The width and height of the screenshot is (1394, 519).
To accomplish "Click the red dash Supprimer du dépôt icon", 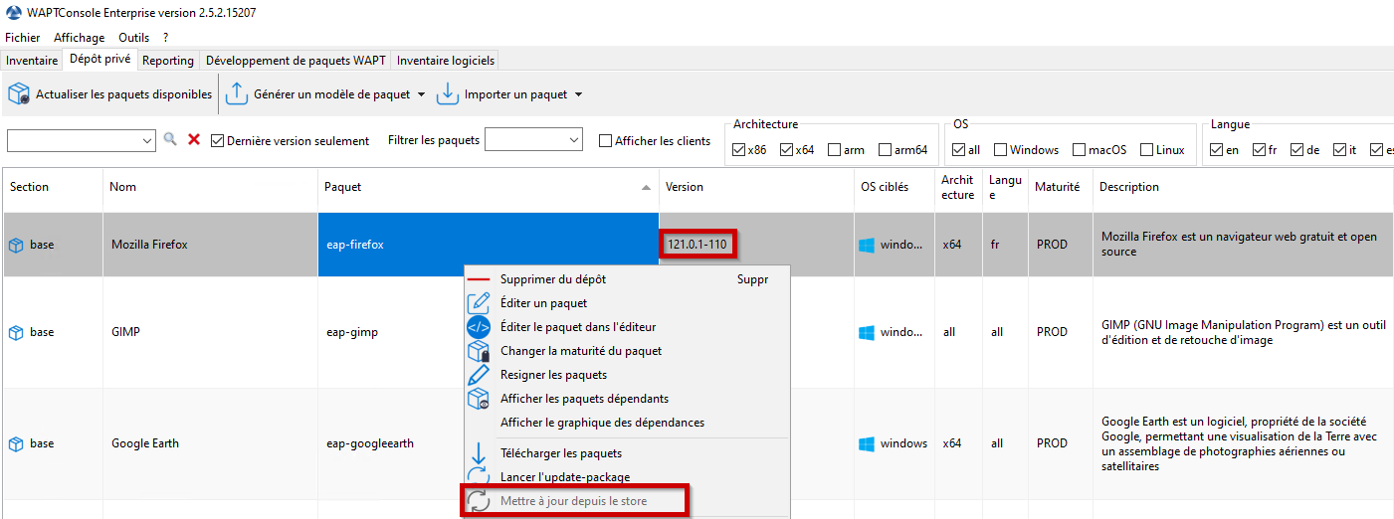I will tap(479, 280).
